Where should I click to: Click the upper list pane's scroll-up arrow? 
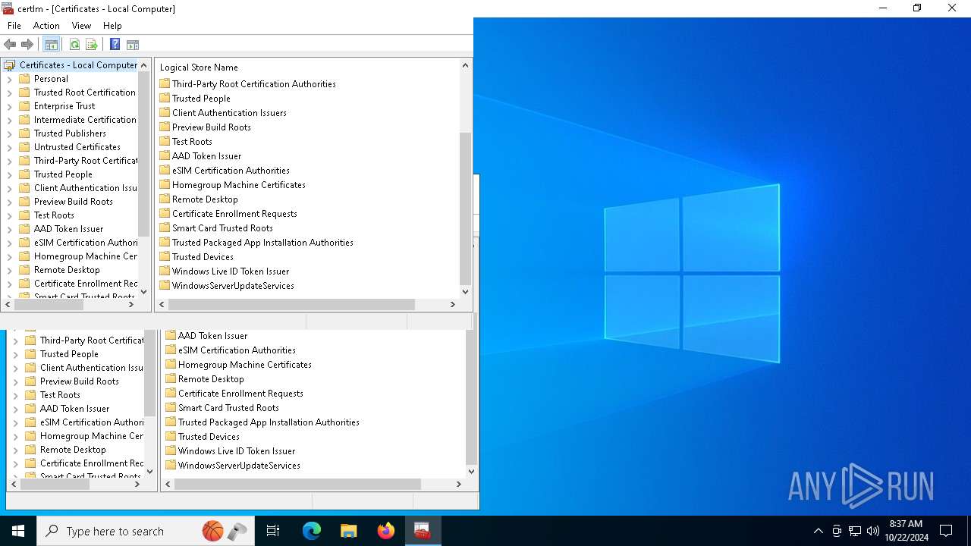[466, 65]
